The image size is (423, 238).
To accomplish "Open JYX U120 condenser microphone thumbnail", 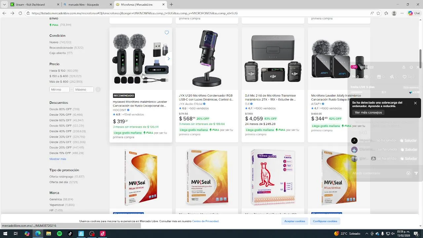I will 207,59.
